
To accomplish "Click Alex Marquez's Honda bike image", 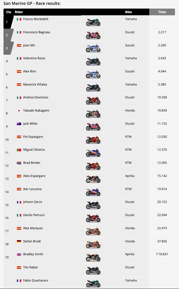I will coord(93,232).
